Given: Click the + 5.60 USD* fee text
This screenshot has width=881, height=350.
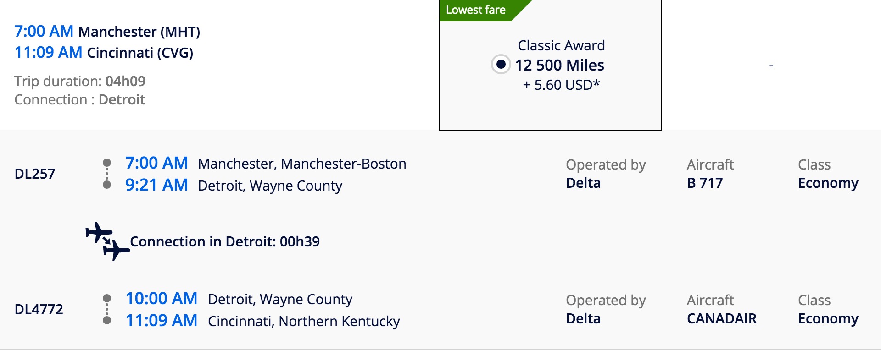Looking at the screenshot, I should coord(561,85).
